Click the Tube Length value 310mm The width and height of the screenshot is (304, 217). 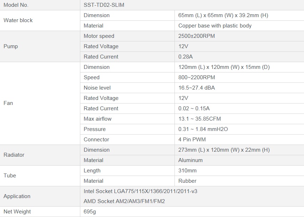coord(187,171)
